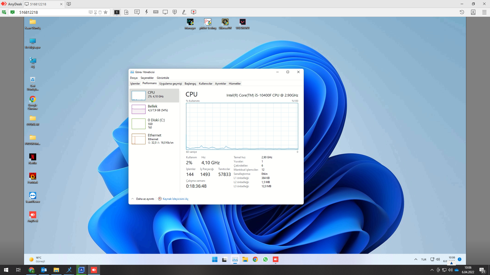Click the AnyDesk permissions shield icon
Image resolution: width=490 pixels, height=275 pixels.
(x=175, y=12)
